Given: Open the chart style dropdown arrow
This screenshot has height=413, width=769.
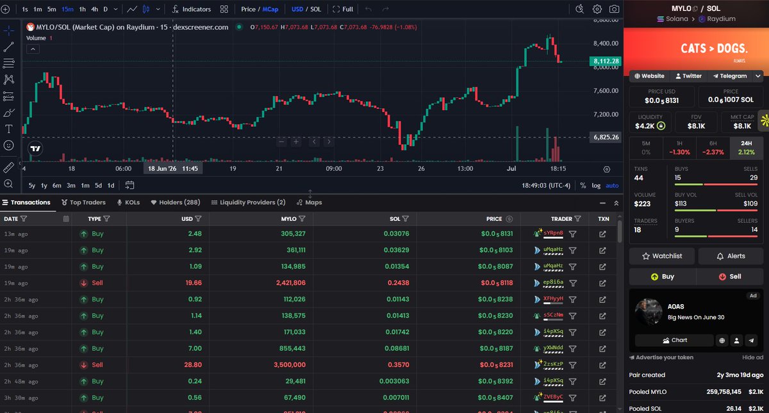Looking at the screenshot, I should pos(159,9).
